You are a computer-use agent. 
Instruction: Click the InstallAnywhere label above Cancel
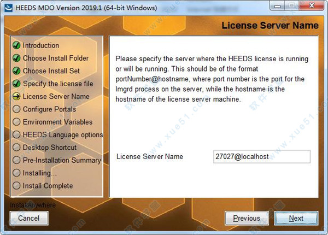[33, 205]
